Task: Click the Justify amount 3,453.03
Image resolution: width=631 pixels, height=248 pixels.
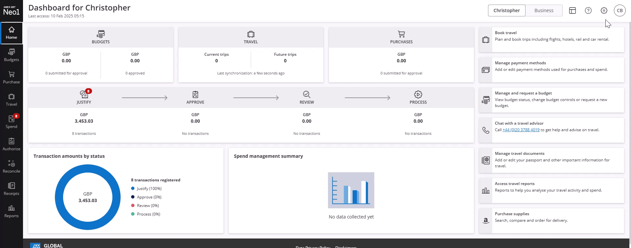Action: point(84,121)
